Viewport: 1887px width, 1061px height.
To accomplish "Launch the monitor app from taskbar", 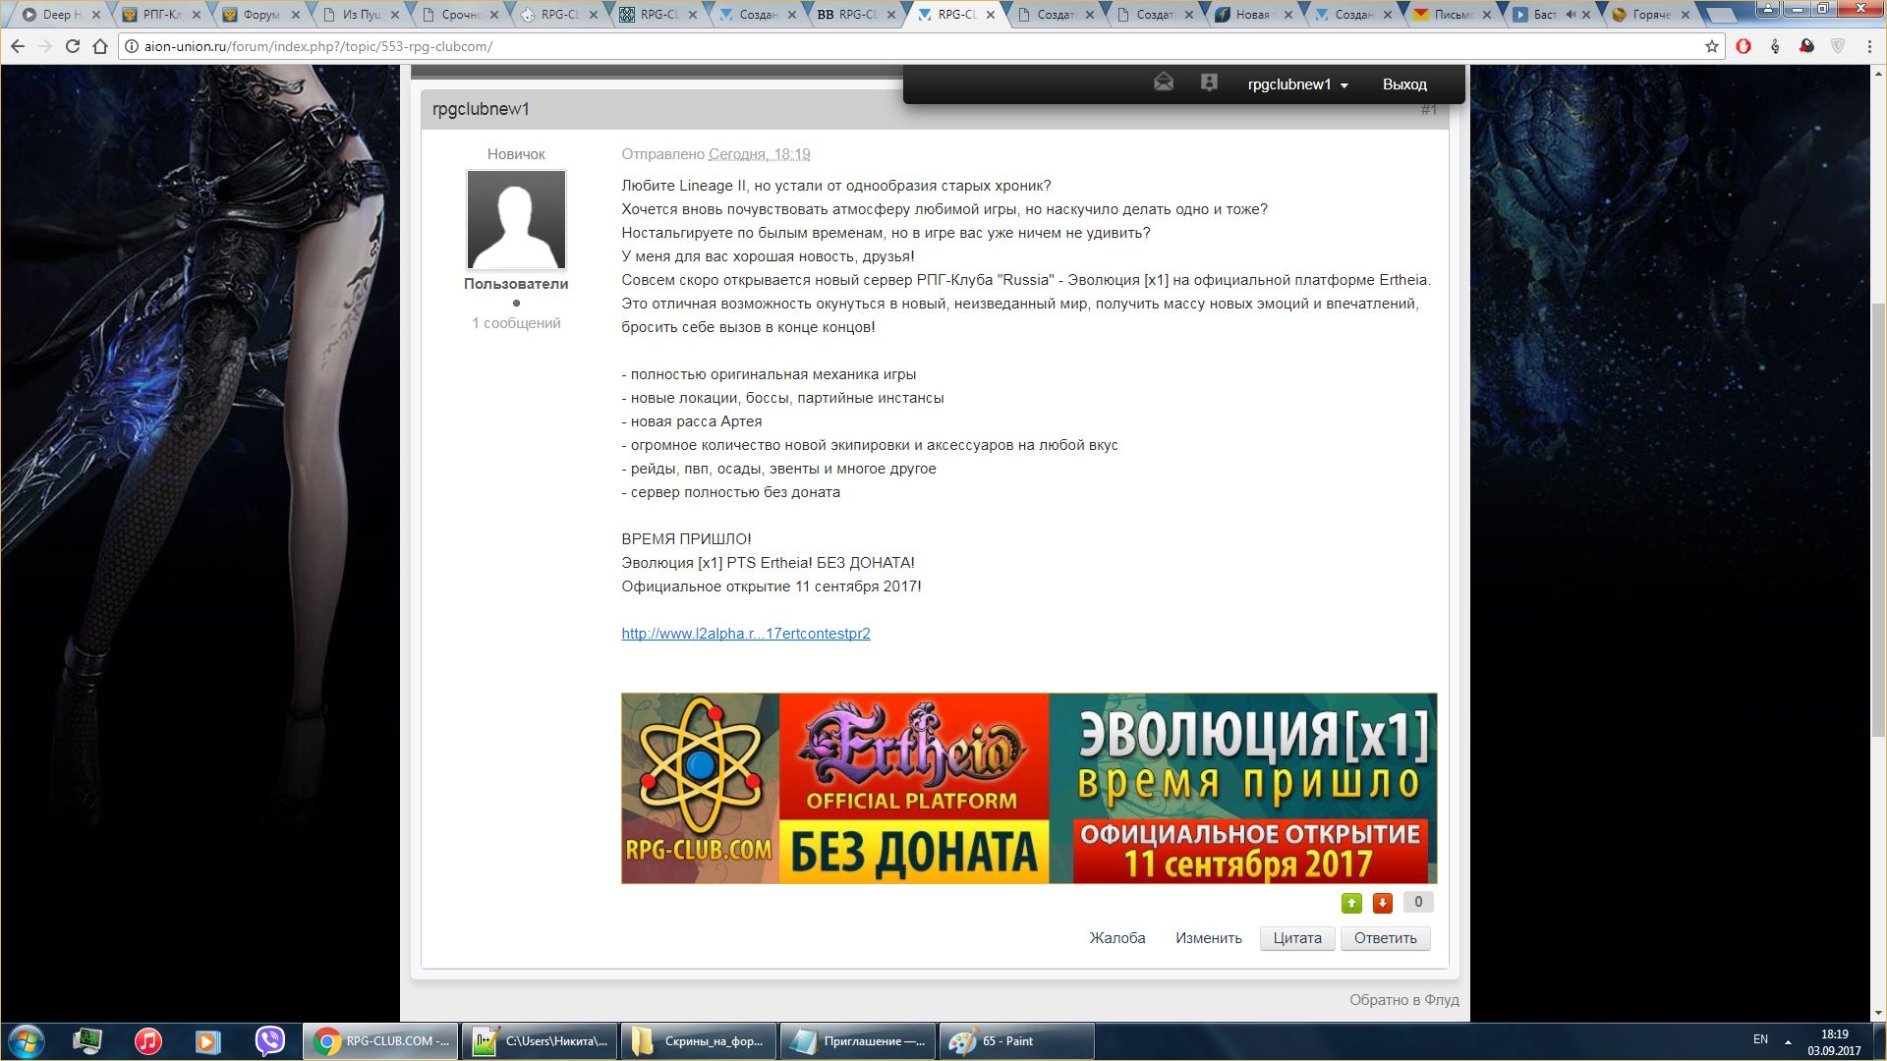I will coord(87,1041).
